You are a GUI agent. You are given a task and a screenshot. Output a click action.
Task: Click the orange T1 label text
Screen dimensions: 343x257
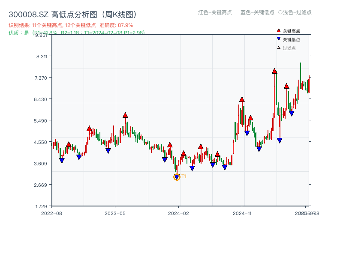click(184, 176)
